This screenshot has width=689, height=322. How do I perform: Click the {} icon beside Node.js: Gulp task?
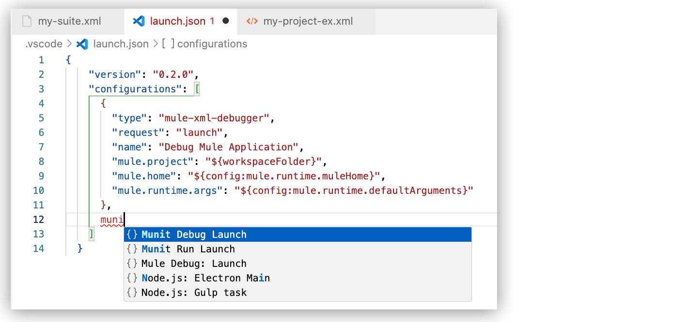[x=132, y=293]
